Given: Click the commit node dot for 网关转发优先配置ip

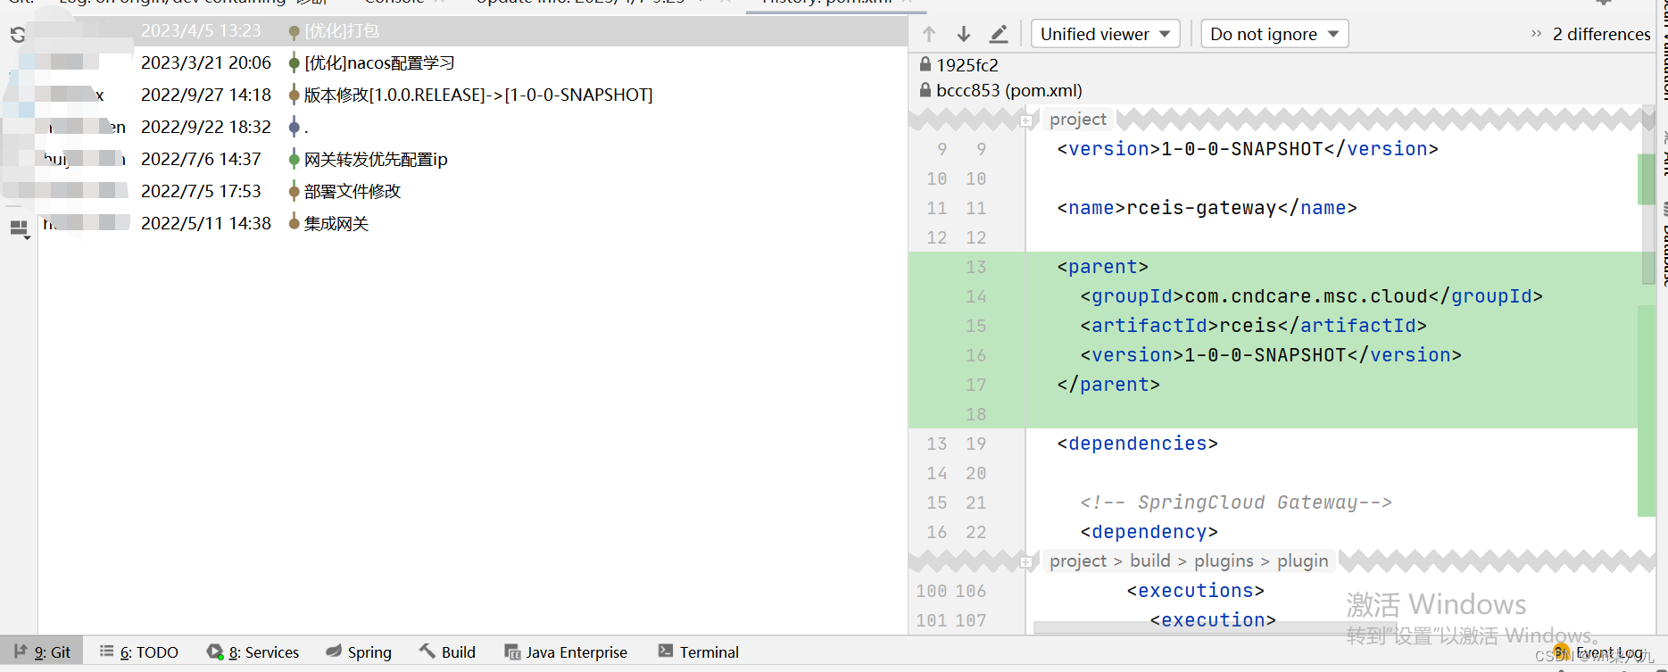Looking at the screenshot, I should click(294, 159).
